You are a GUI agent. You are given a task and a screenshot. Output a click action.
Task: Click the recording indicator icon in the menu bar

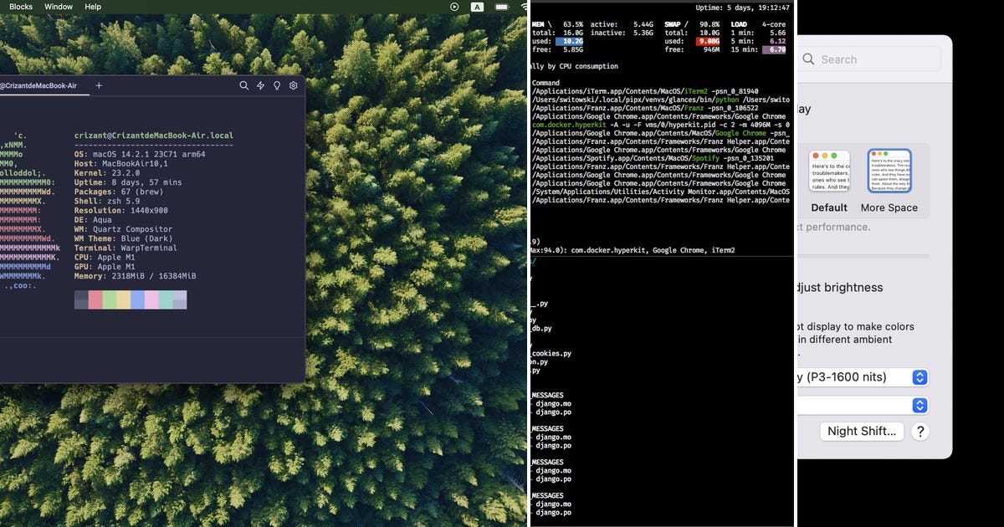coord(454,6)
